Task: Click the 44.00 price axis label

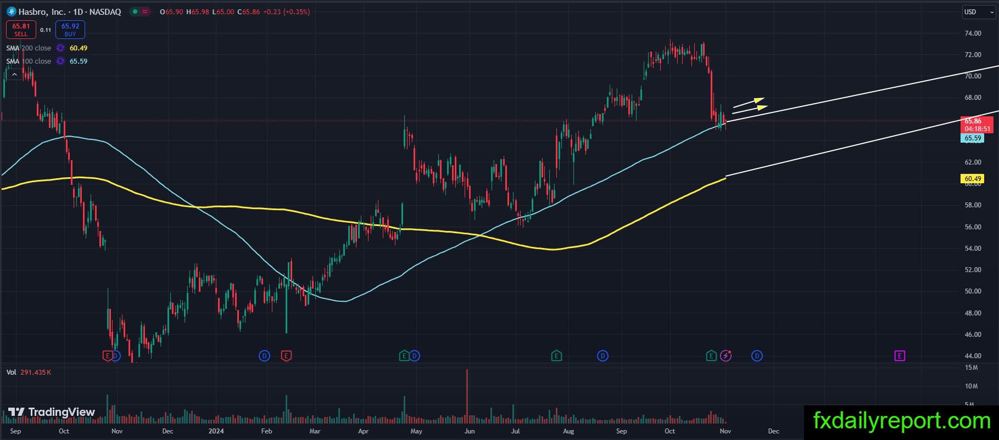Action: tap(973, 356)
